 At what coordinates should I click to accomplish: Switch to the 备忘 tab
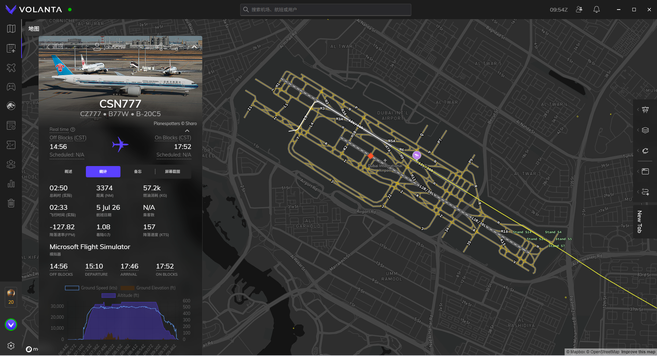coord(138,172)
